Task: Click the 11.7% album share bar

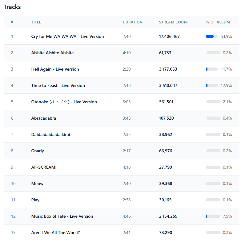Action: pos(212,69)
